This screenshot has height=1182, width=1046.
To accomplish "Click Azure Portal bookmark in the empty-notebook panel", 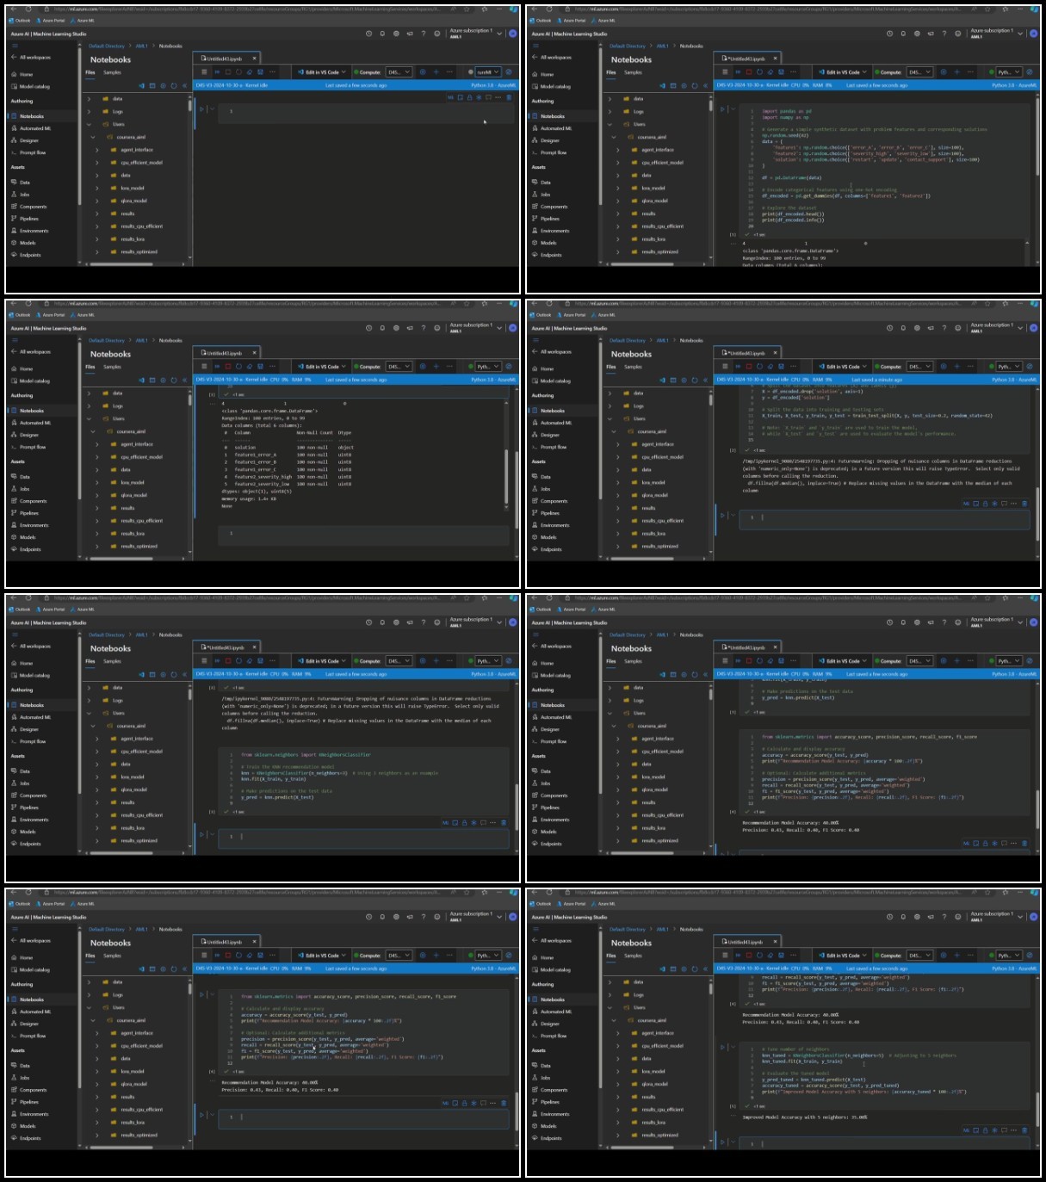I will [x=51, y=21].
